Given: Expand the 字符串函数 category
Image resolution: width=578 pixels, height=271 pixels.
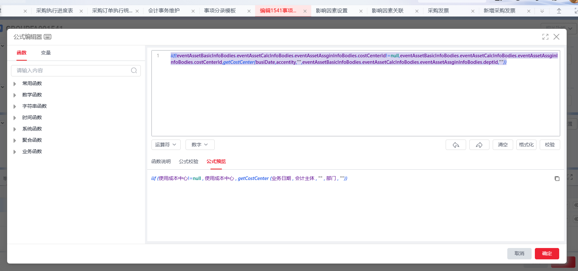Looking at the screenshot, I should tap(15, 107).
